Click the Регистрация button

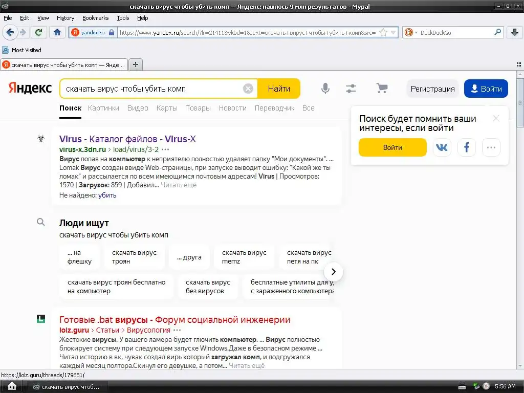[432, 89]
